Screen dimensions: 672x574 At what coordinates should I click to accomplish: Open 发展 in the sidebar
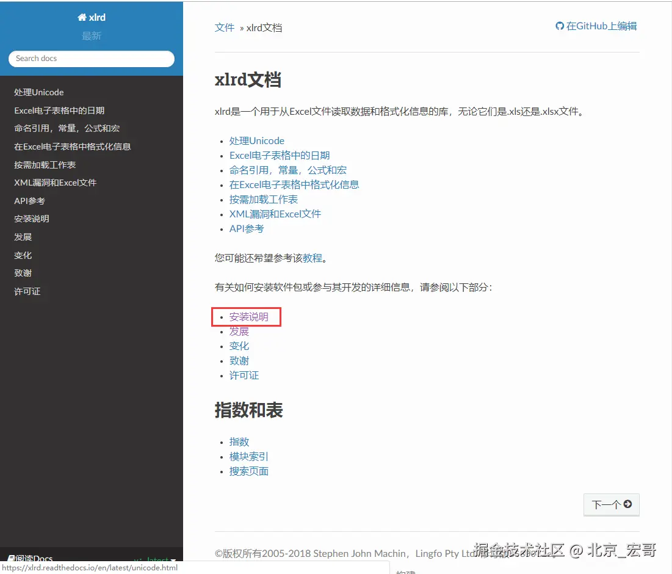[x=23, y=237]
